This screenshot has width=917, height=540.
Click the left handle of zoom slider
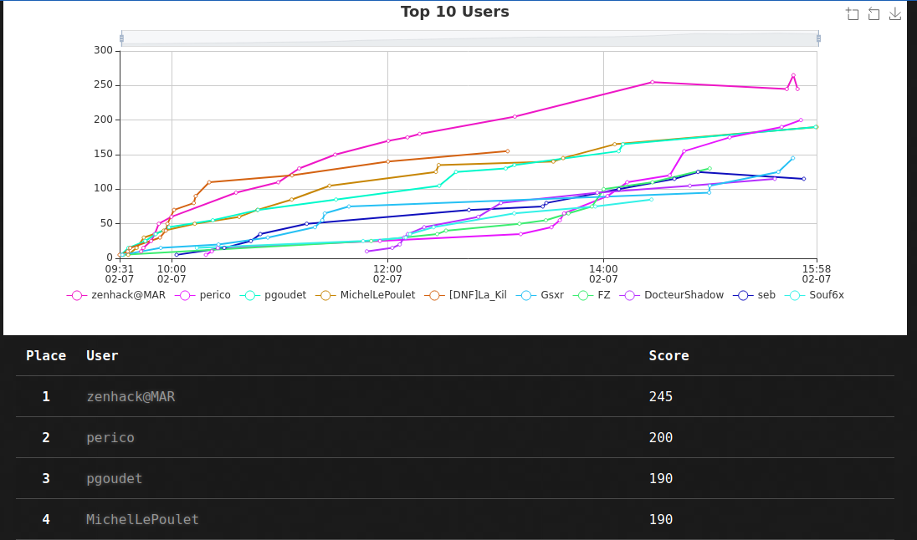coord(122,38)
